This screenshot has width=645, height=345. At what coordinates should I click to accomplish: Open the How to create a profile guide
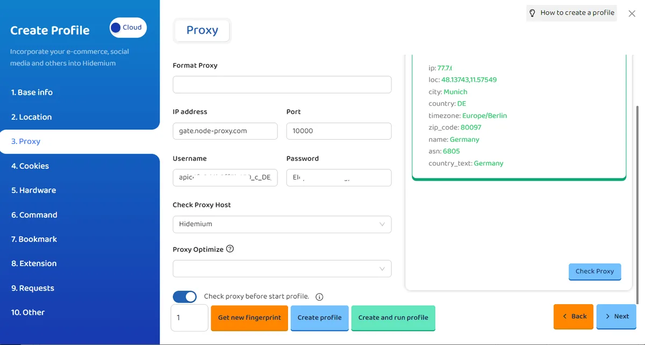[x=572, y=13]
